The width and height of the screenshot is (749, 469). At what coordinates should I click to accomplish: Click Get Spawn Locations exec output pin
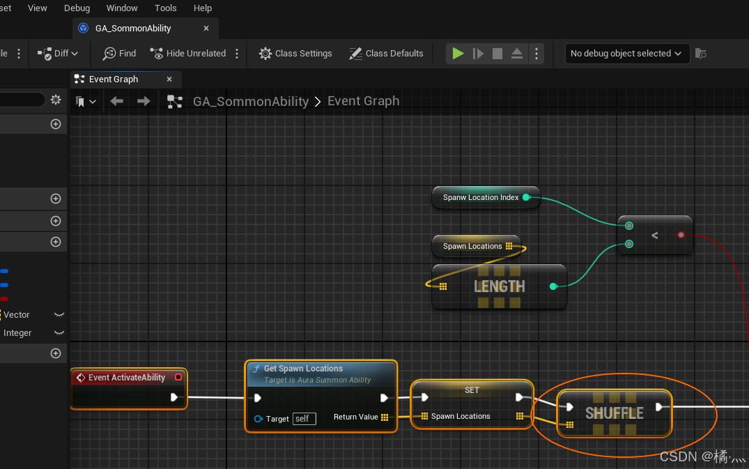pyautogui.click(x=384, y=398)
